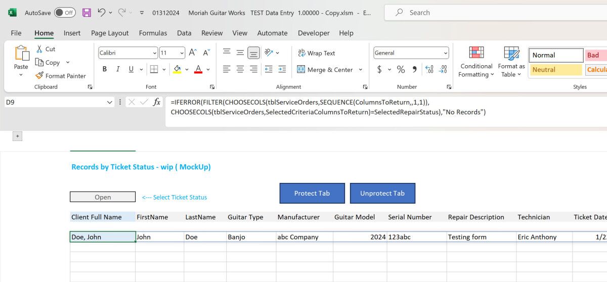This screenshot has height=282, width=607.
Task: Click Increase Font Size icon
Action: click(x=193, y=53)
